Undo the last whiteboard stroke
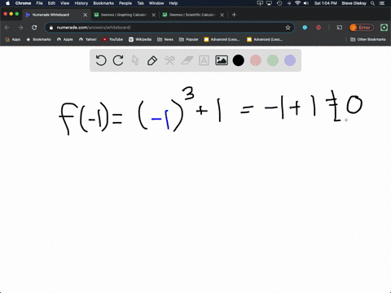The image size is (391, 293). coord(101,60)
